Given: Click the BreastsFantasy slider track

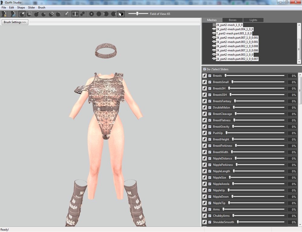Looking at the screenshot, I should [x=259, y=101].
